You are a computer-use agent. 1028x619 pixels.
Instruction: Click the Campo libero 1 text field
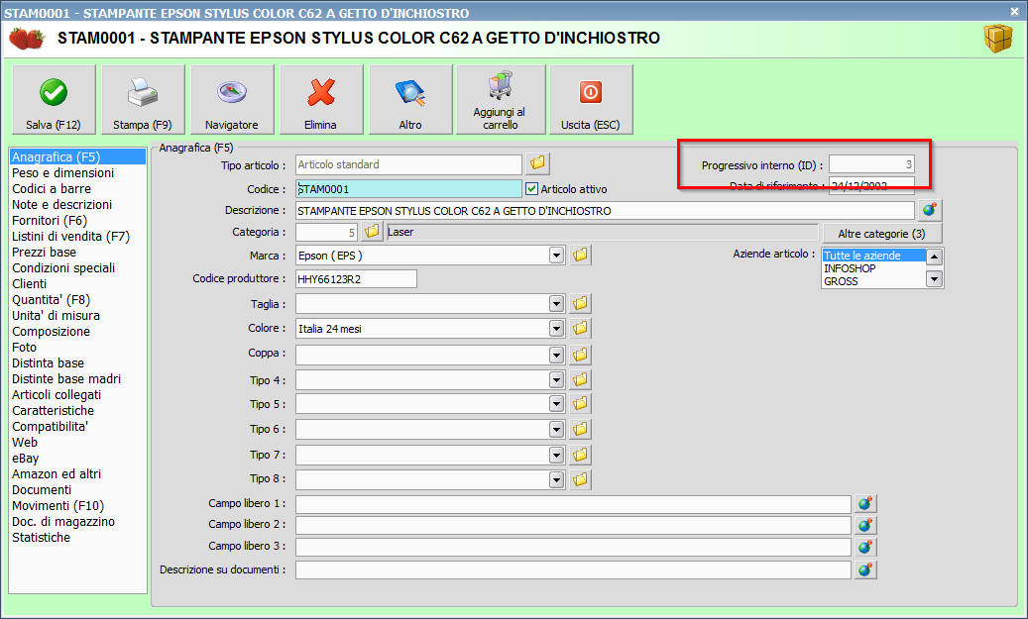(x=573, y=504)
